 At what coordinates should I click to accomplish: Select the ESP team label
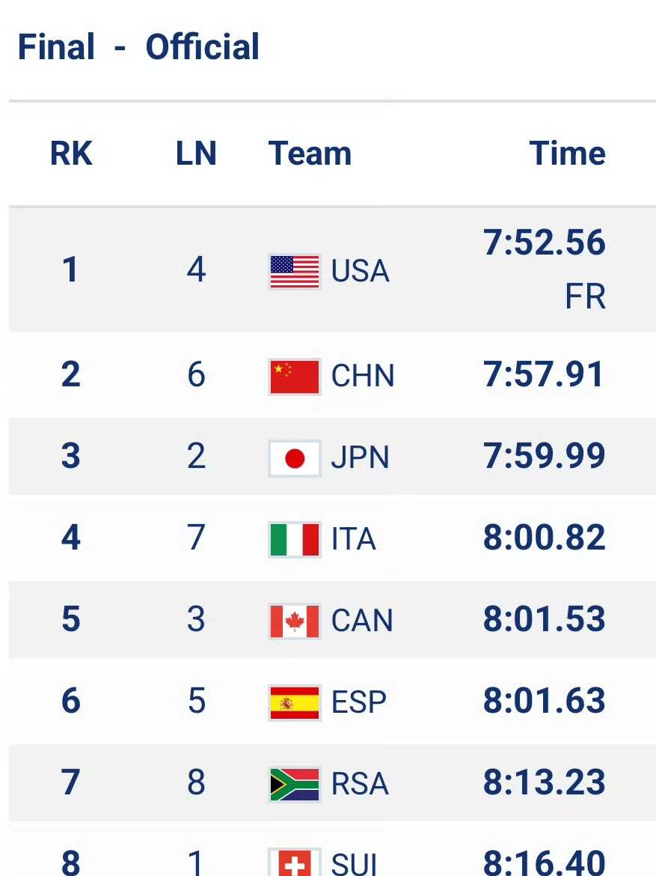(x=359, y=702)
